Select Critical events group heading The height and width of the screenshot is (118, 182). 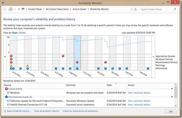click(x=15, y=89)
